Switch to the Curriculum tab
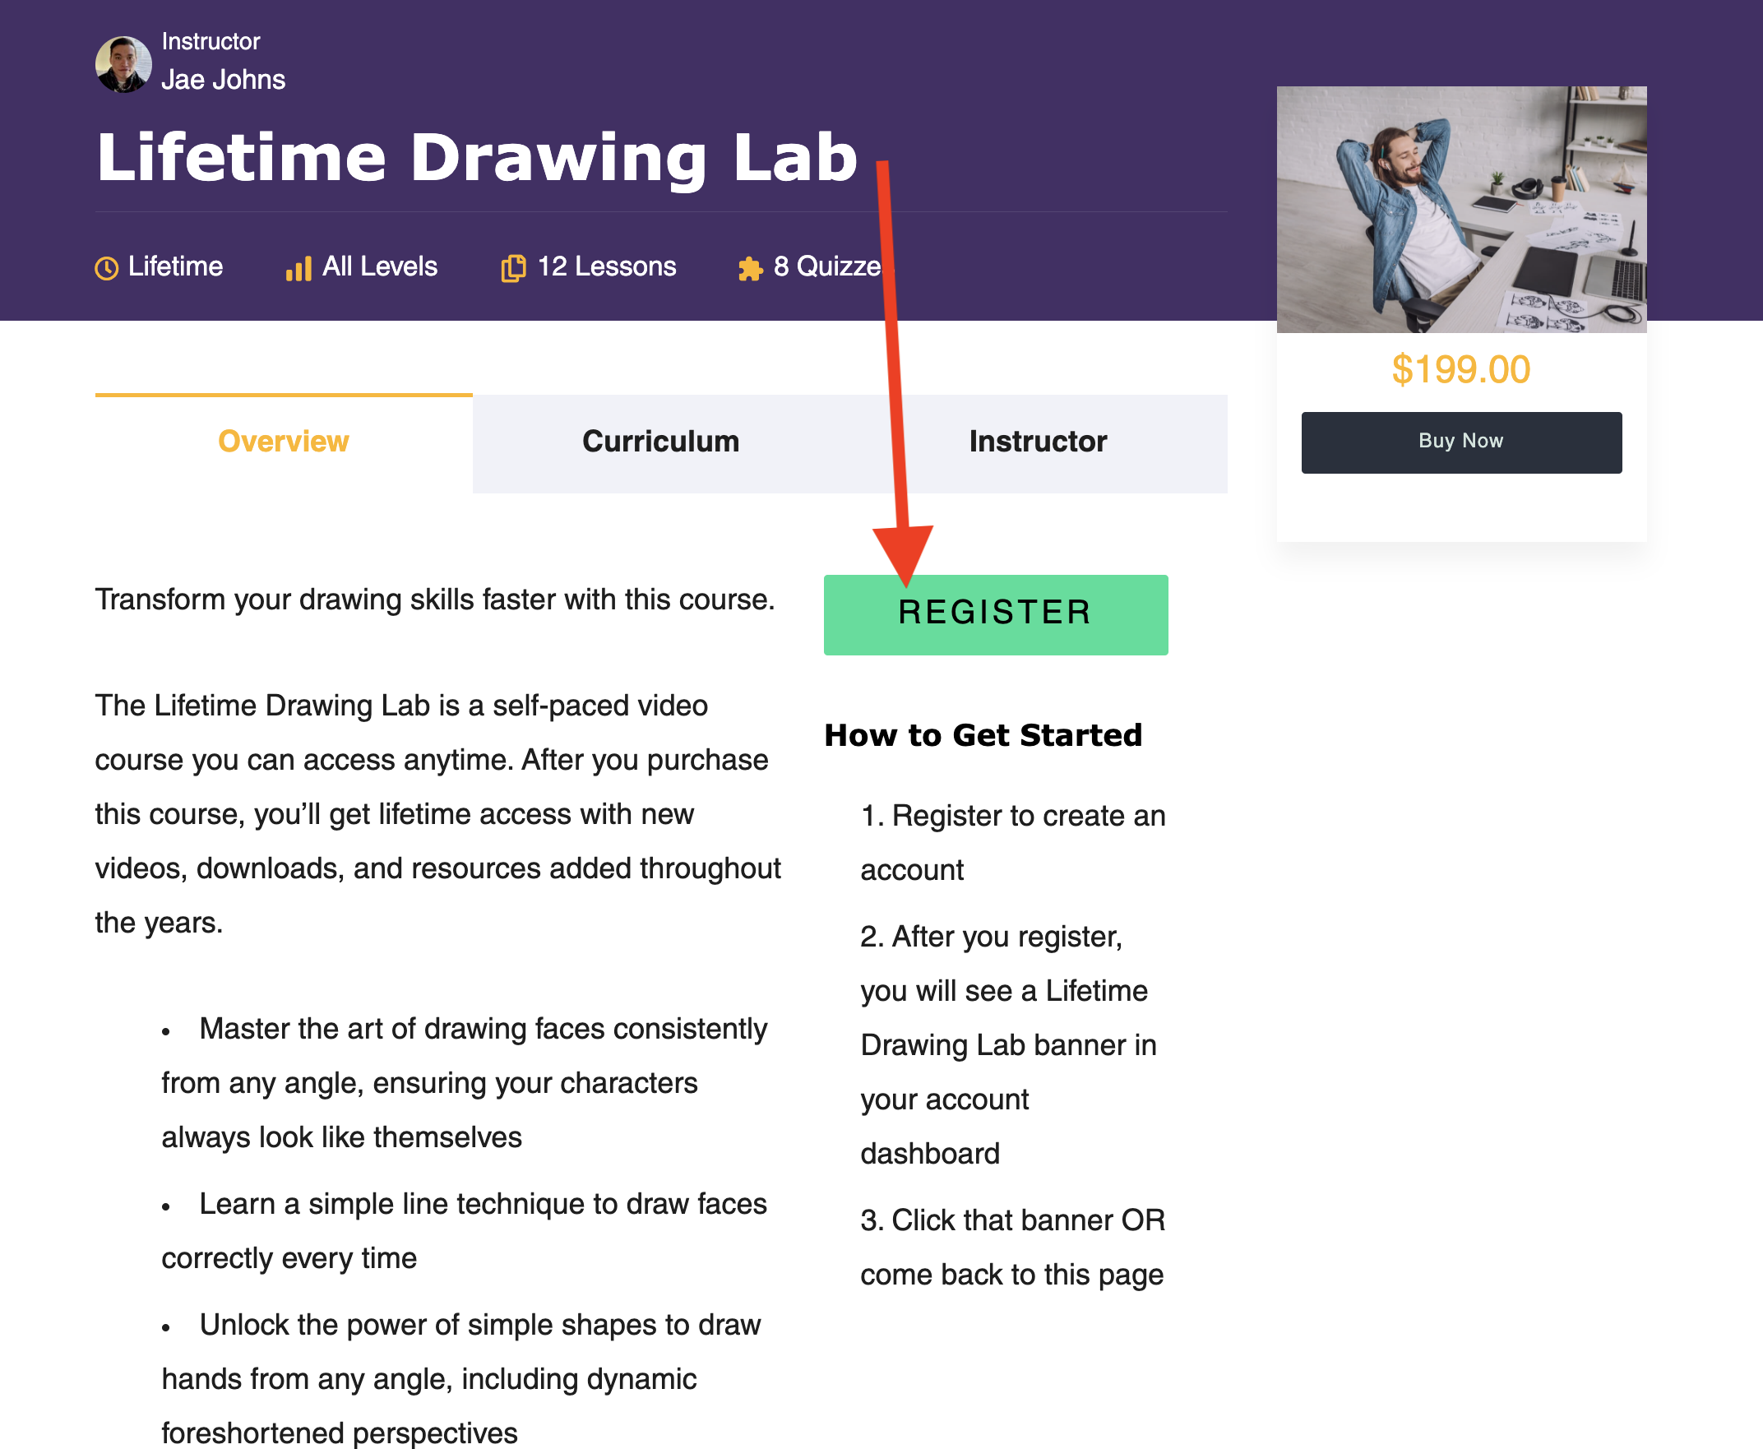 [x=660, y=442]
